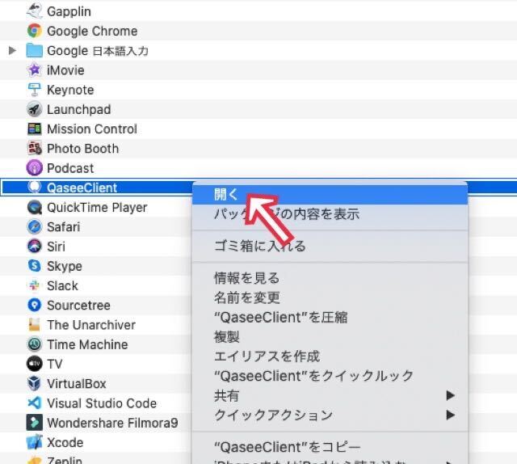
Task: Choose "QaseeClient"を圧縮 menu item
Action: pos(330,317)
